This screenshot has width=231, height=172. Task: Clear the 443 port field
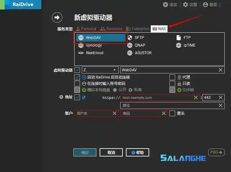(x=221, y=97)
